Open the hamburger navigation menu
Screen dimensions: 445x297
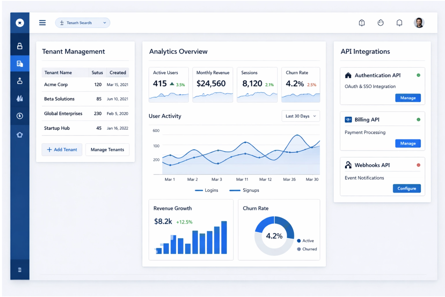(x=42, y=23)
